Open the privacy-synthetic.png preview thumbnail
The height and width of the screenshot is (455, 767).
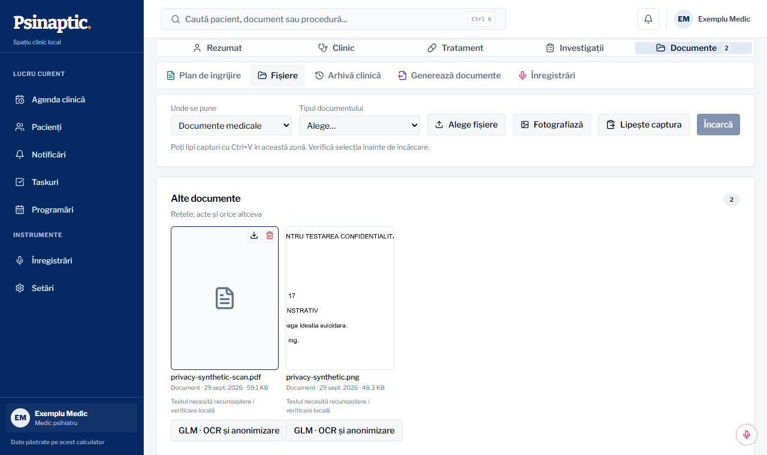coord(340,298)
